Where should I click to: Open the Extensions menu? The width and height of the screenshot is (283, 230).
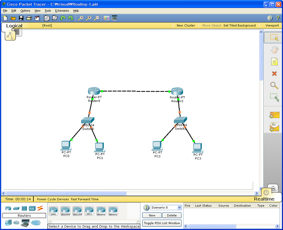point(62,11)
